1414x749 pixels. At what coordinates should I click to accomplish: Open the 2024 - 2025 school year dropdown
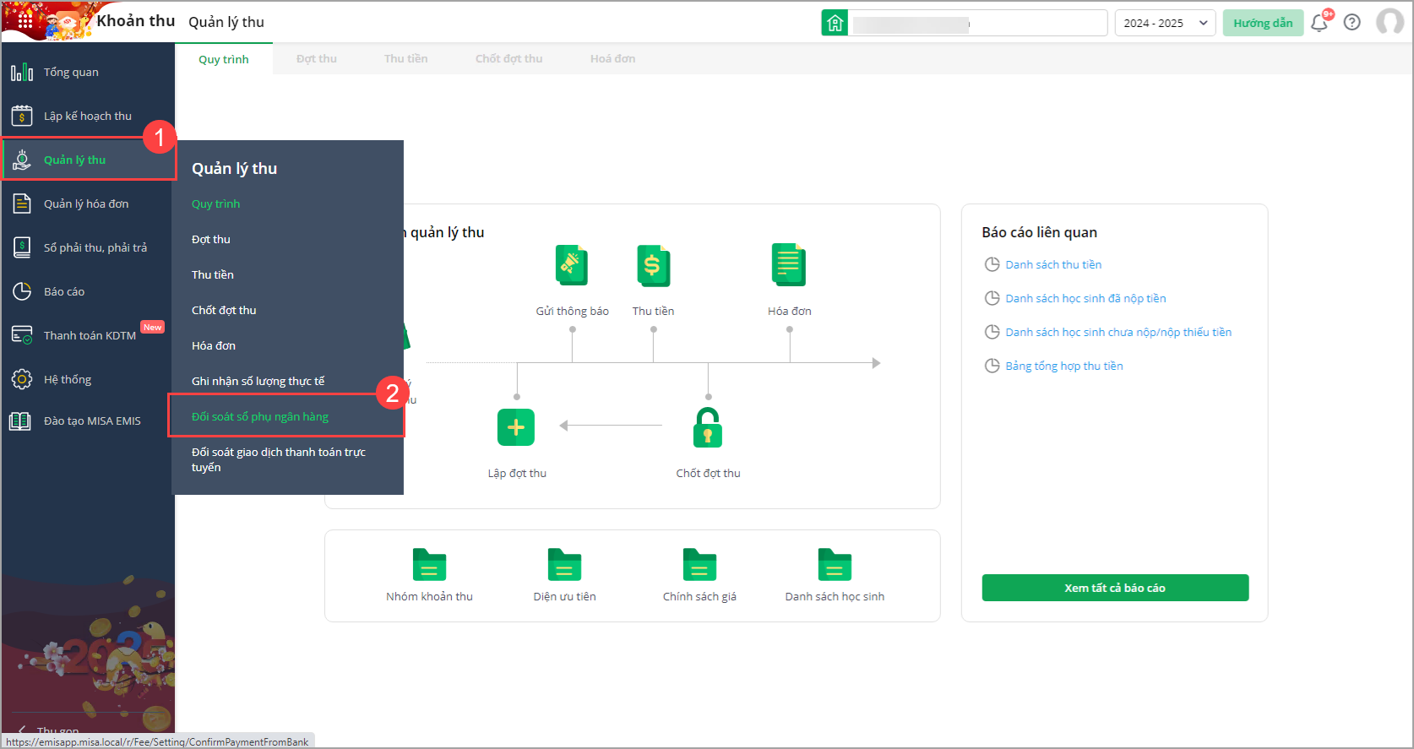click(x=1165, y=23)
